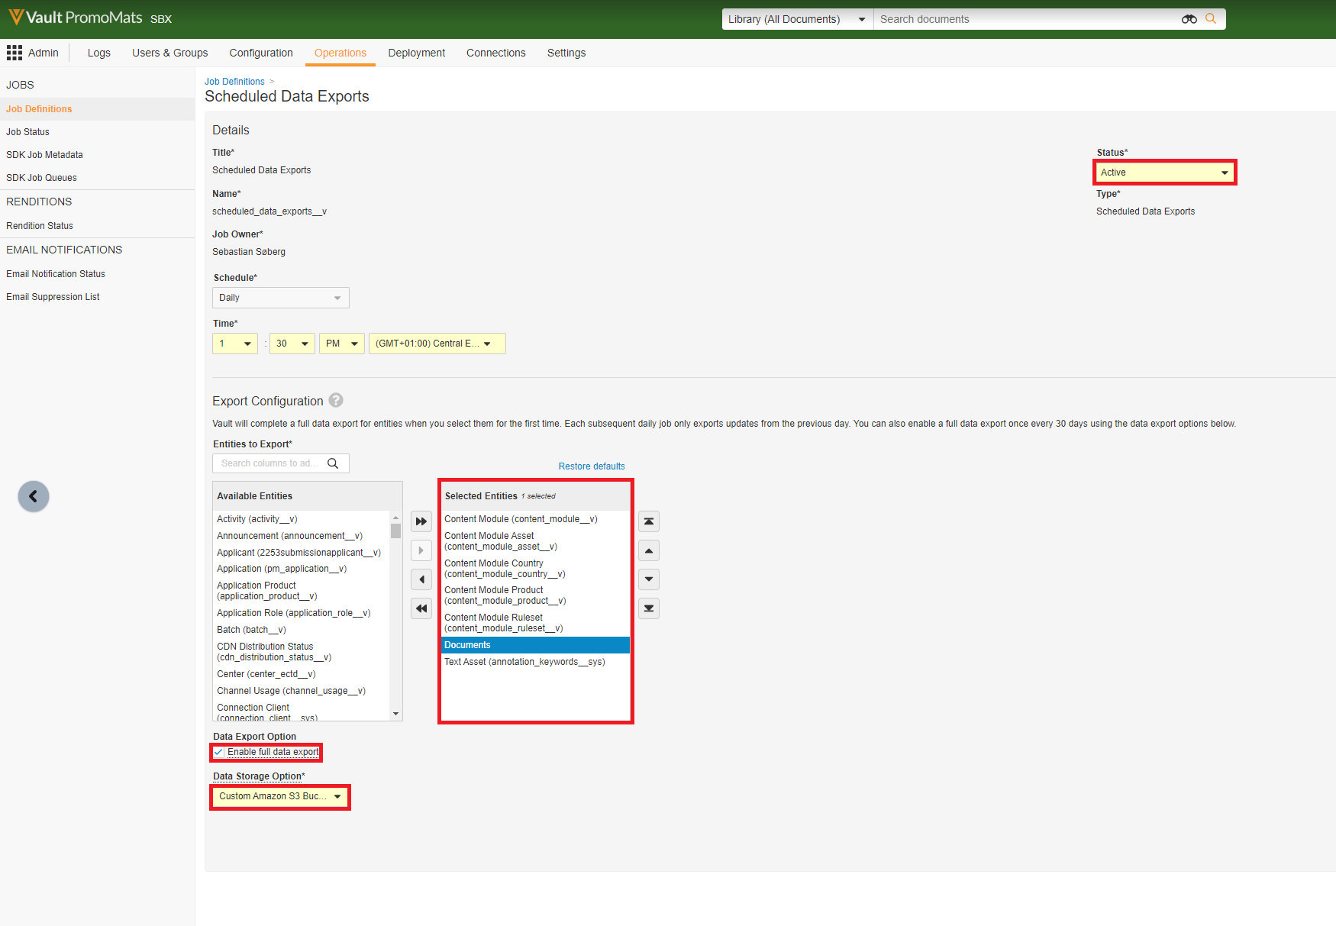Open the Schedule Daily dropdown

(280, 298)
